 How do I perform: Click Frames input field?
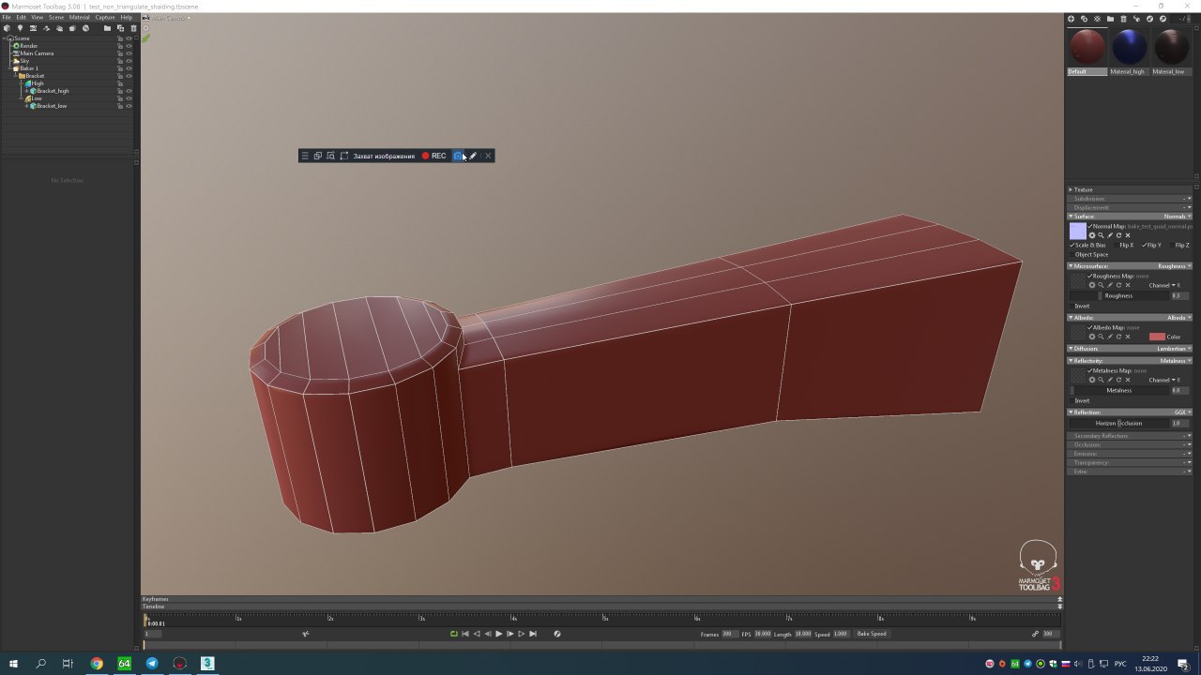(x=729, y=634)
